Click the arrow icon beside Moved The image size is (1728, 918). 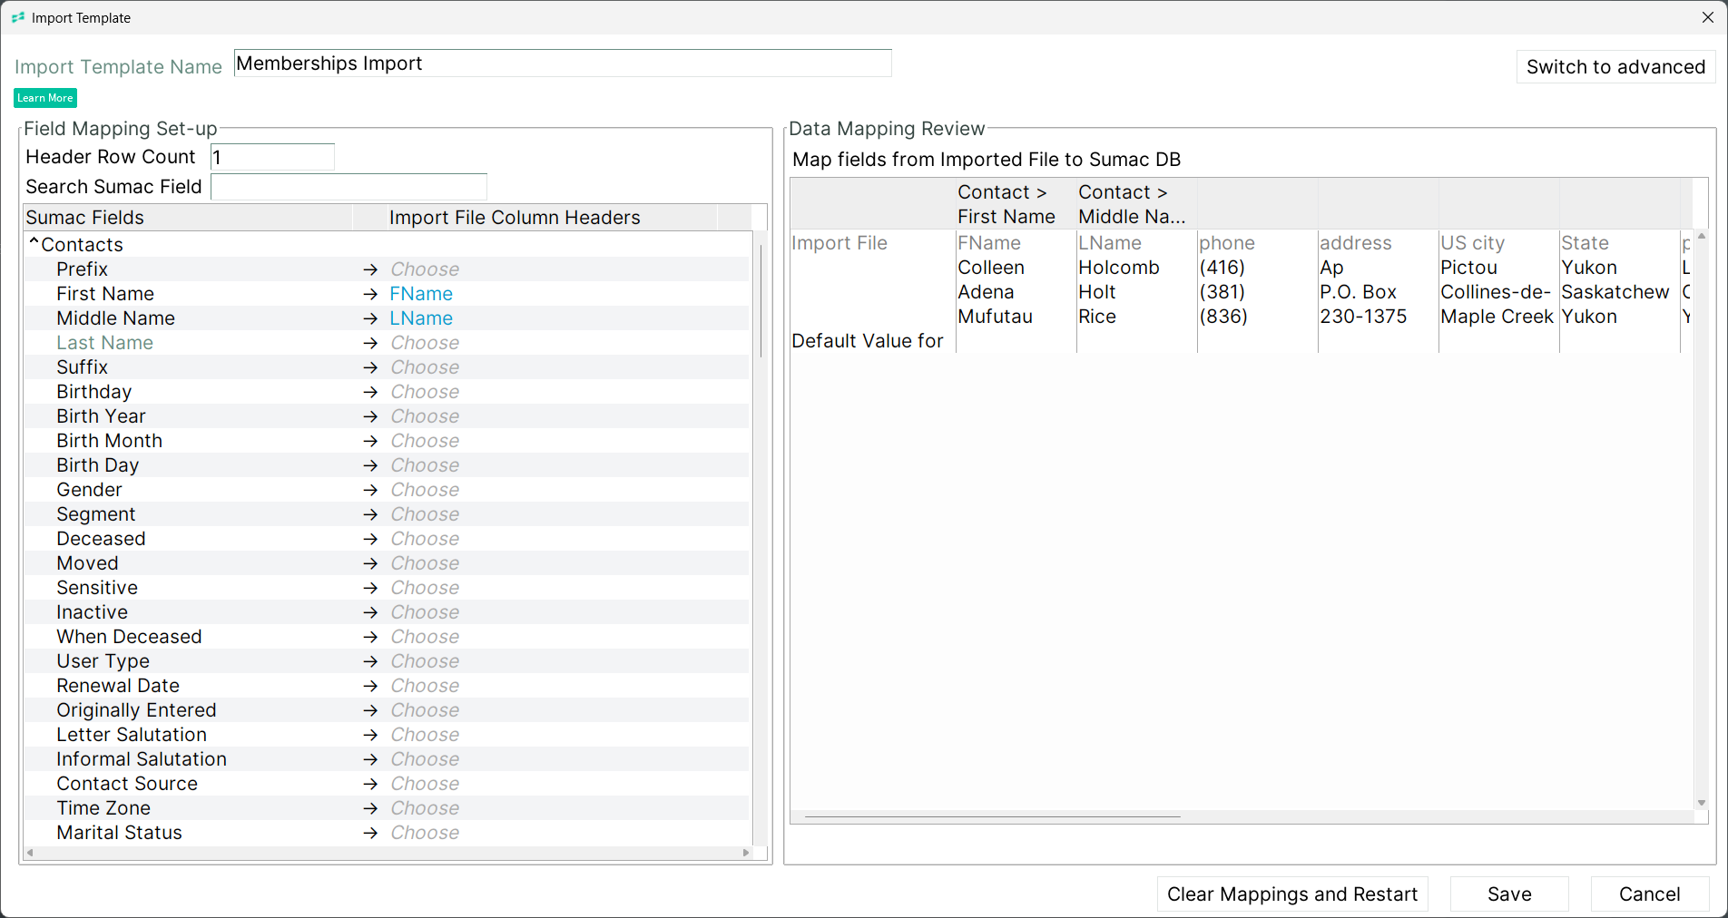370,563
